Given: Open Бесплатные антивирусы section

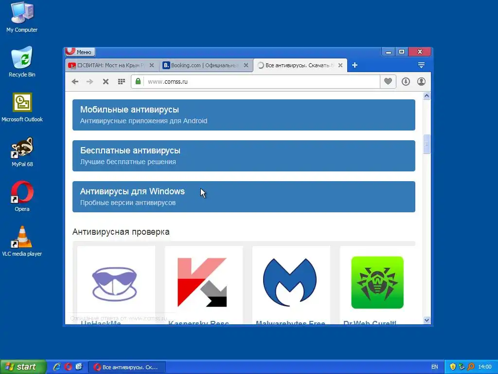Looking at the screenshot, I should coord(244,156).
